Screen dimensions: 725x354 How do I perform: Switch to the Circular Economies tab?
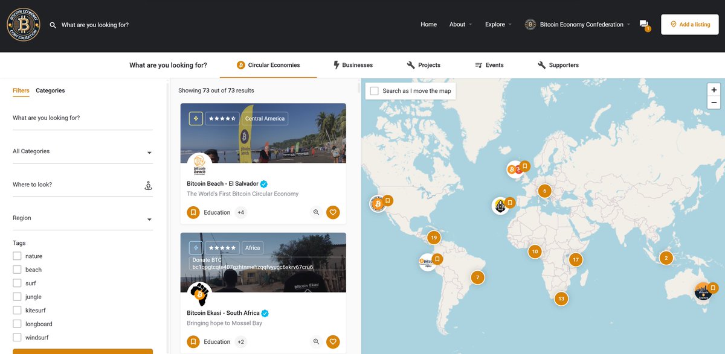(x=268, y=65)
